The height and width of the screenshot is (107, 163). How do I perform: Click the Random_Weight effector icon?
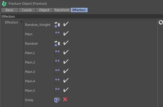(x=57, y=25)
